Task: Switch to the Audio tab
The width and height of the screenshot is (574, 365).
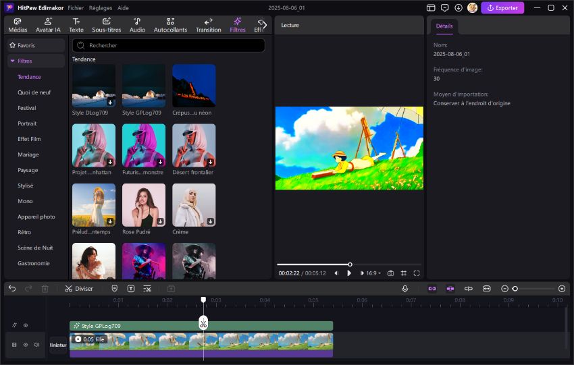Action: [x=137, y=25]
